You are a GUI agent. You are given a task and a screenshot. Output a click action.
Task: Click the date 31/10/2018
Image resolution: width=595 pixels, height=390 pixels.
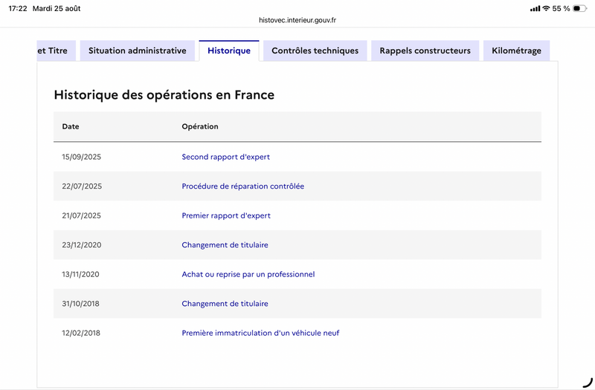click(x=80, y=304)
